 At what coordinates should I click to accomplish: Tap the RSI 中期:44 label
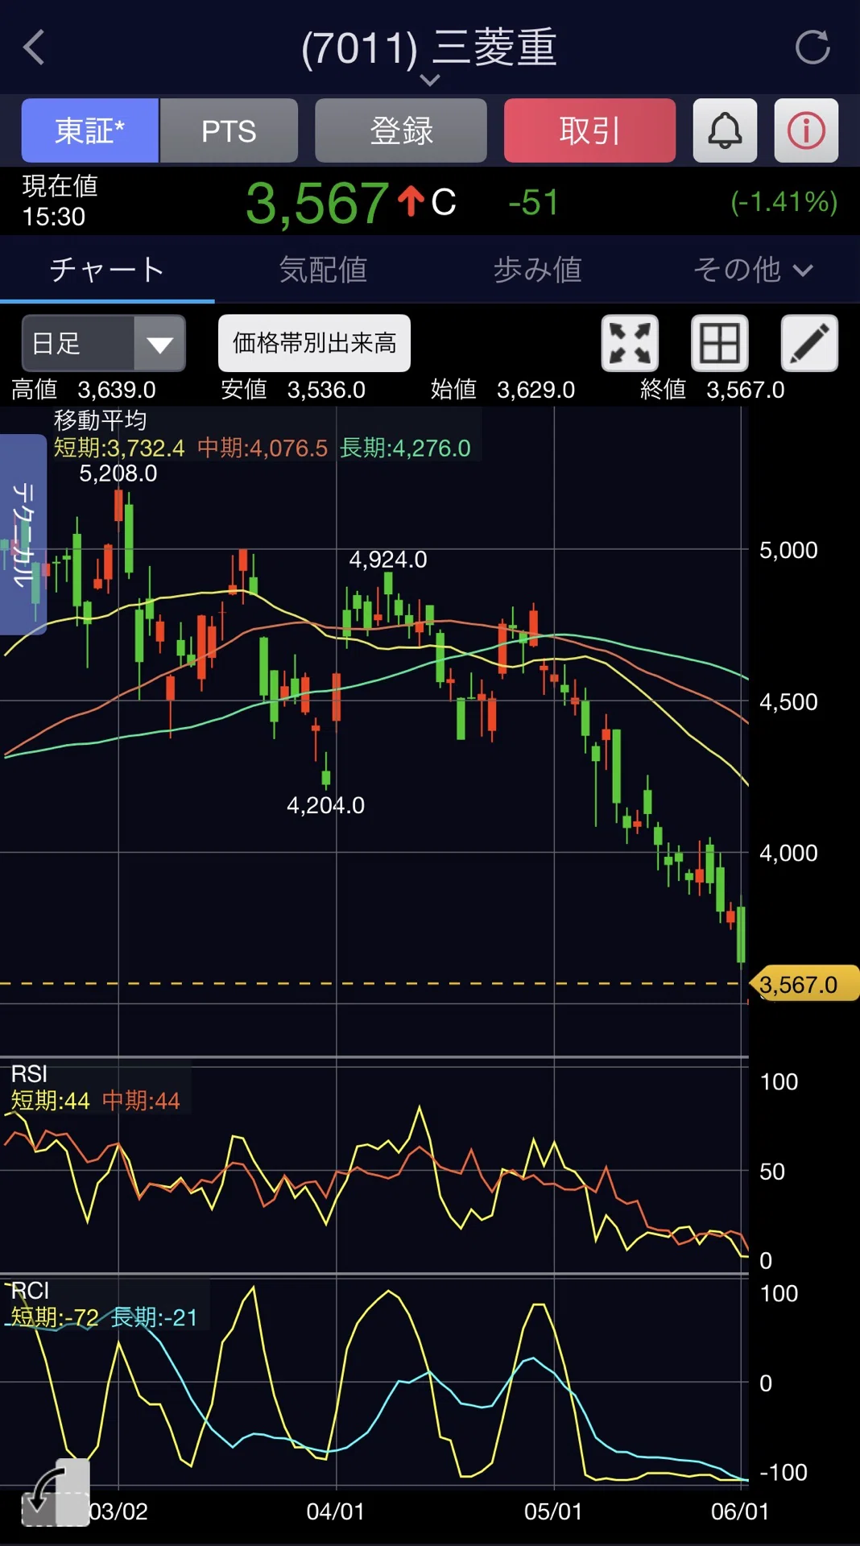[x=142, y=1101]
